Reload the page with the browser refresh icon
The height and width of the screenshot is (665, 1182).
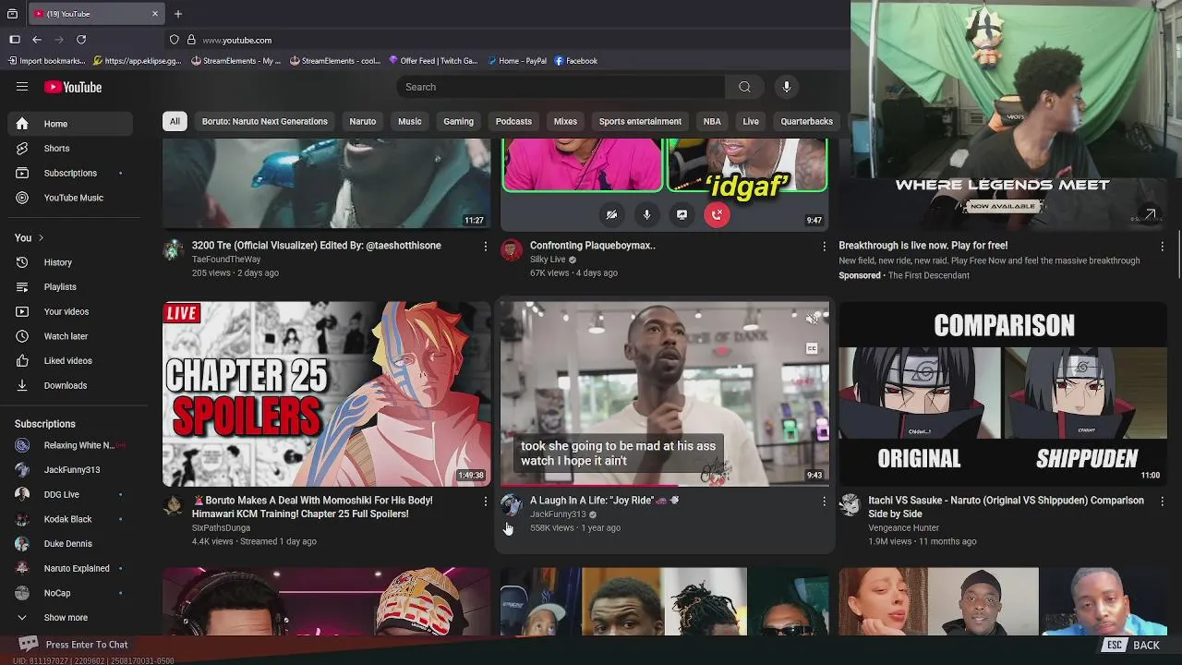pyautogui.click(x=81, y=40)
